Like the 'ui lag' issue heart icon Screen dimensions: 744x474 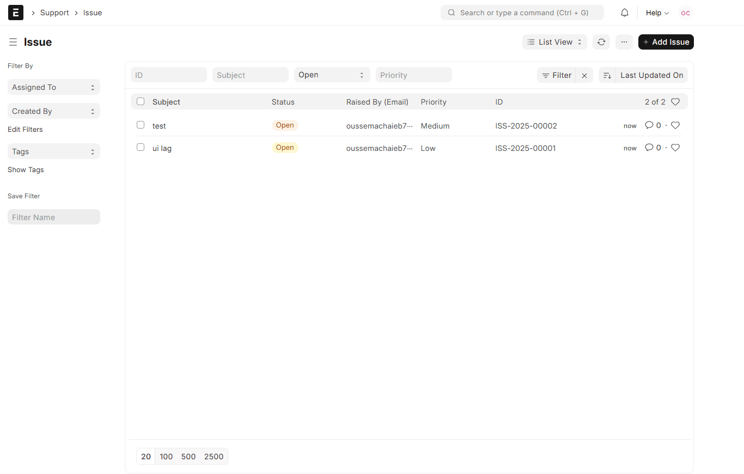pos(675,148)
